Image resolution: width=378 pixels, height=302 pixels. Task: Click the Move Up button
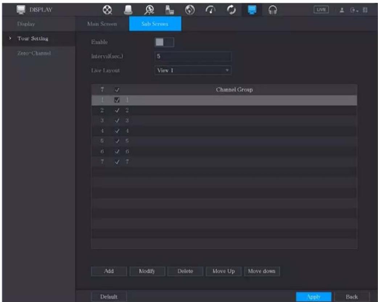(223, 271)
